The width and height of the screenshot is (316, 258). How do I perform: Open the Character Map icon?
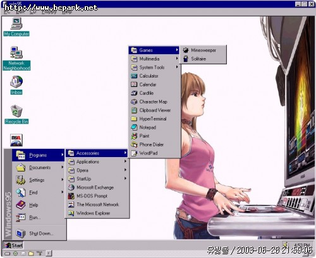134,102
